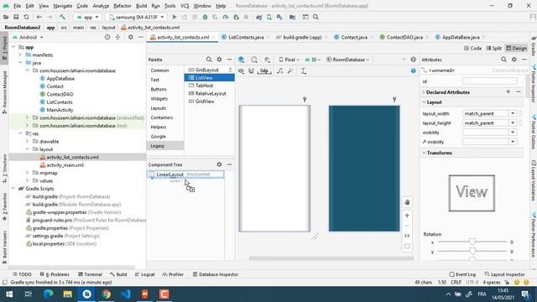This screenshot has width=537, height=302.
Task: Click project panel scroll-from-source target icon
Action: pos(107,37)
